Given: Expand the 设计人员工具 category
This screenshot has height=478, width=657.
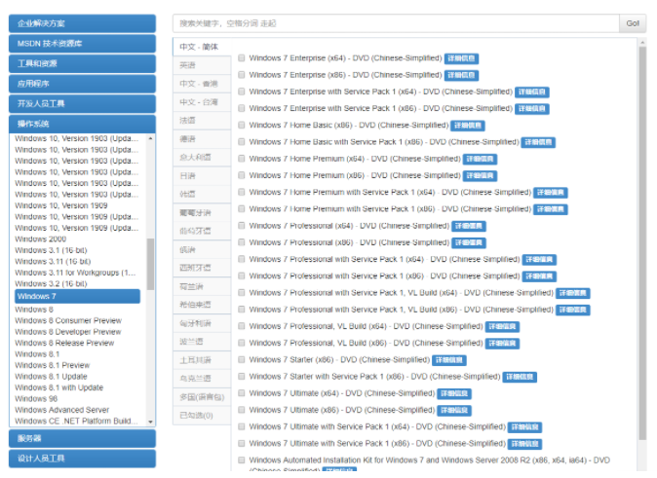Looking at the screenshot, I should [82, 459].
